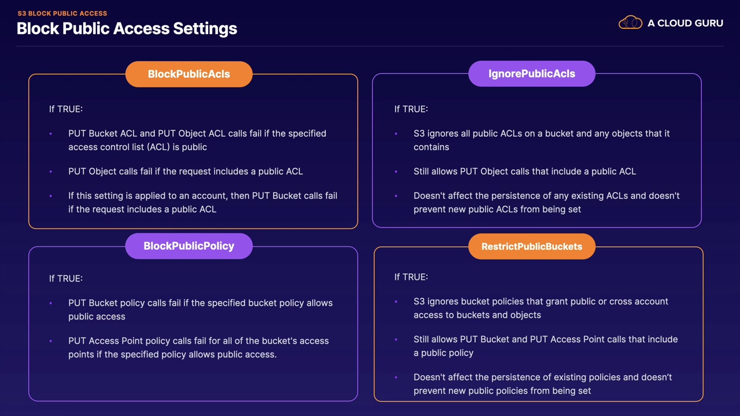The width and height of the screenshot is (740, 416).
Task: Click "Still allows PUT Object calls" bullet
Action: click(x=524, y=171)
